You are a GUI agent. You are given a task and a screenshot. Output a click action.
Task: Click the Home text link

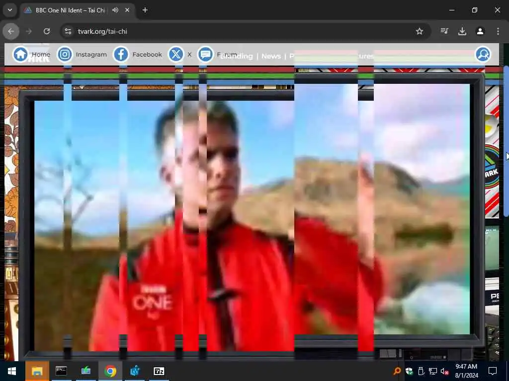(41, 55)
